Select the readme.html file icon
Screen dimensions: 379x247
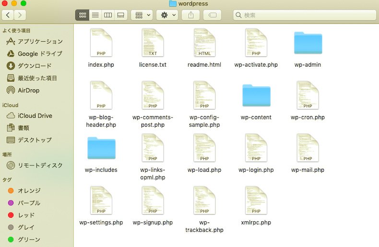[204, 43]
